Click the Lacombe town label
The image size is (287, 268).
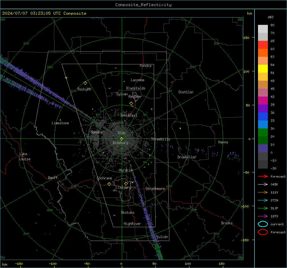click(137, 80)
